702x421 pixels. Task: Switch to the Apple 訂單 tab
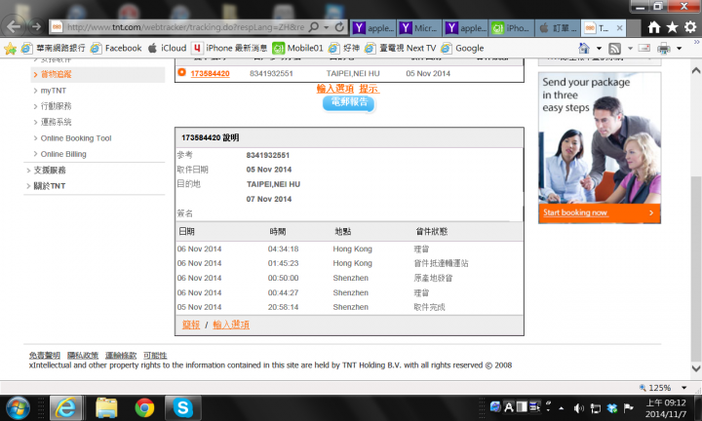pos(558,28)
